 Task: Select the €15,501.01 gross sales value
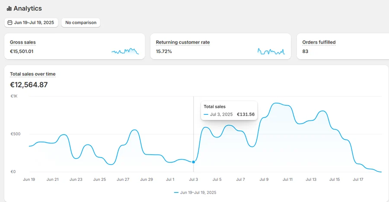click(22, 51)
